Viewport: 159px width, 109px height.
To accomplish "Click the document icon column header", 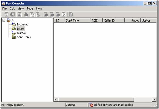I will pos(58,20).
